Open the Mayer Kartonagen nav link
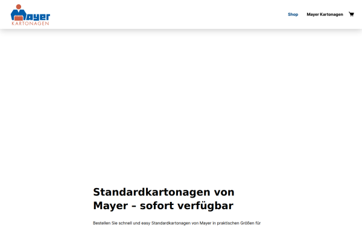This screenshot has width=362, height=226. click(x=325, y=14)
